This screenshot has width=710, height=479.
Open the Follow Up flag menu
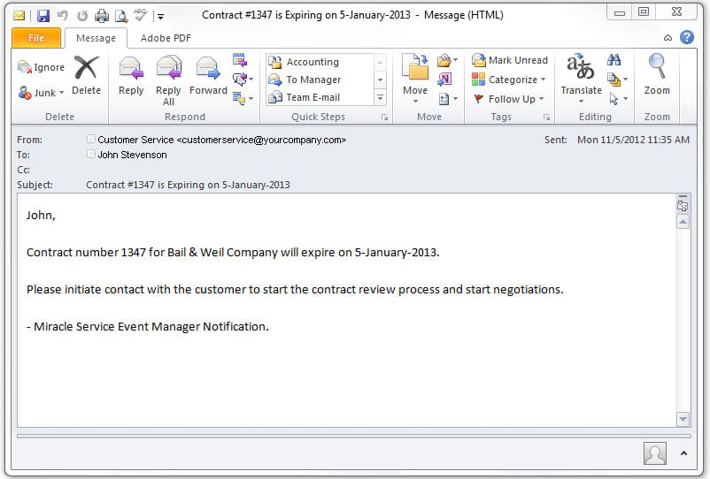[x=508, y=99]
